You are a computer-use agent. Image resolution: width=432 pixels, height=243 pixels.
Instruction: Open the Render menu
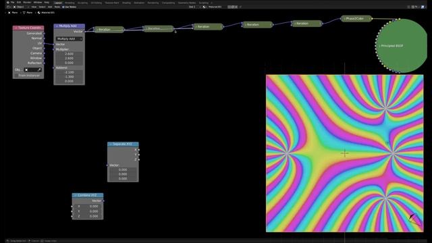click(x=27, y=3)
